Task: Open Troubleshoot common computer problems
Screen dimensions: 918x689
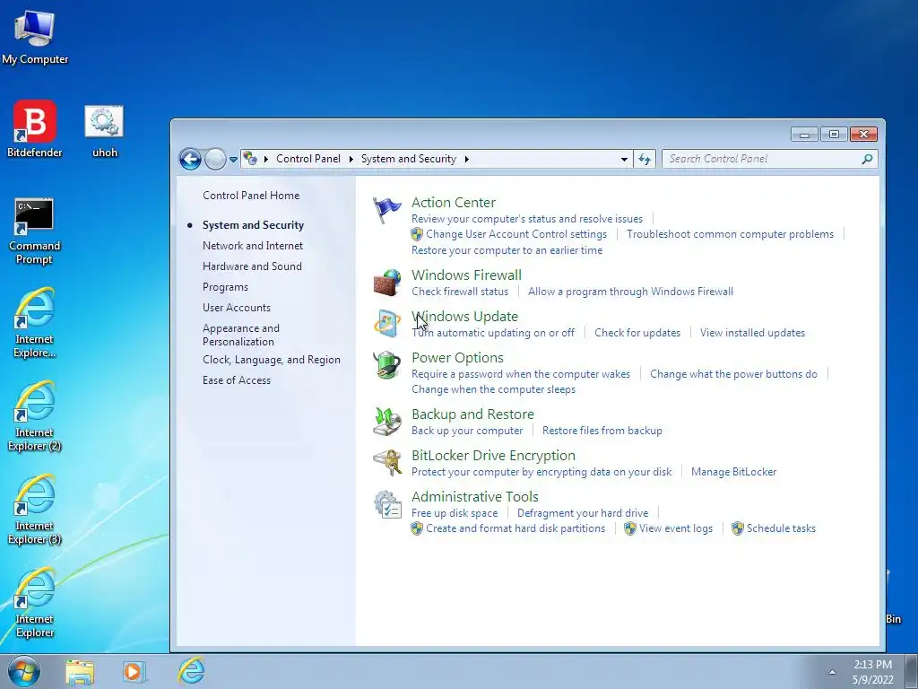Action: click(730, 234)
